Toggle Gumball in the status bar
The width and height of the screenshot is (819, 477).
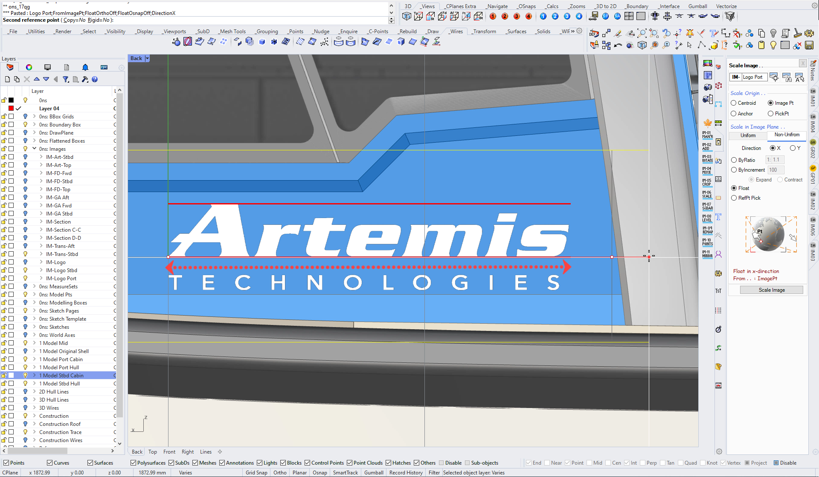374,473
